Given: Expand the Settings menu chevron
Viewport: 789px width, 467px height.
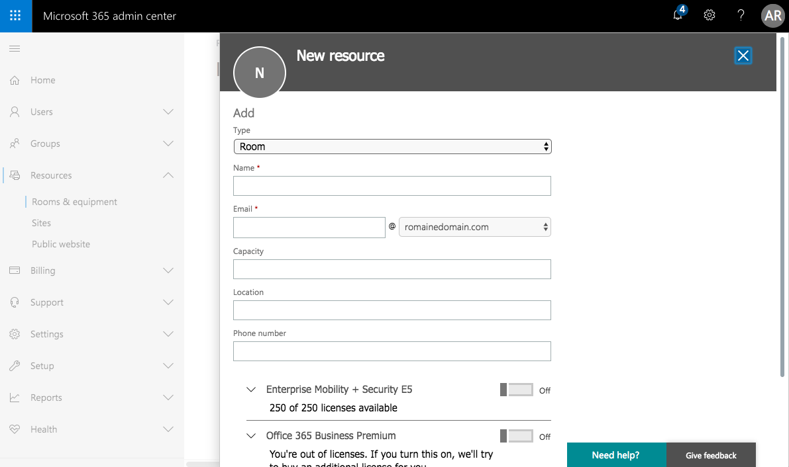Looking at the screenshot, I should click(x=168, y=334).
